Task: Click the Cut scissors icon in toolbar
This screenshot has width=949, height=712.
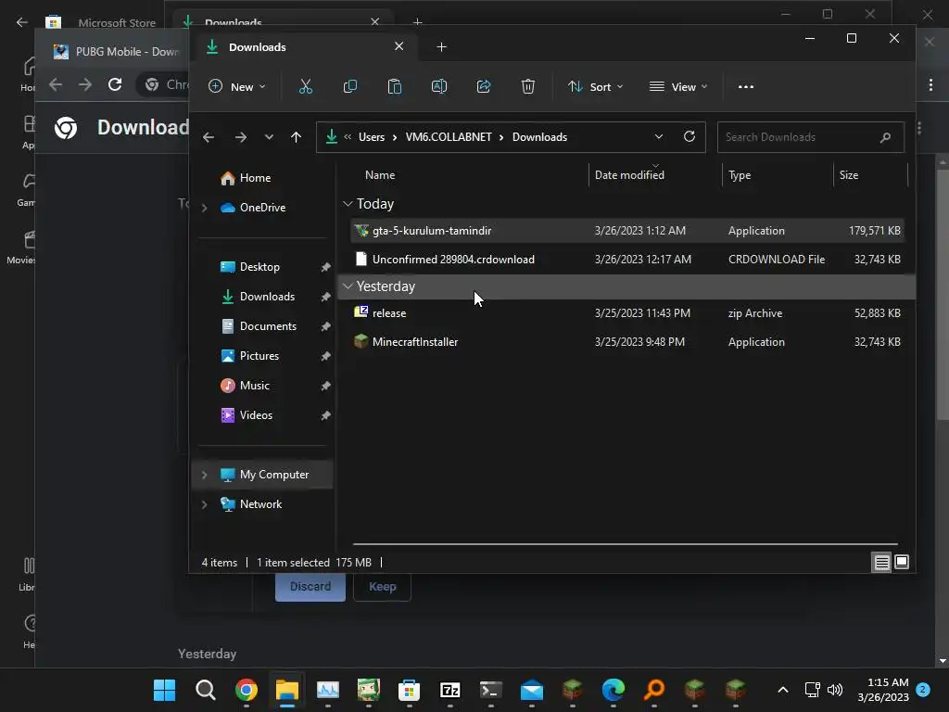Action: pos(306,86)
